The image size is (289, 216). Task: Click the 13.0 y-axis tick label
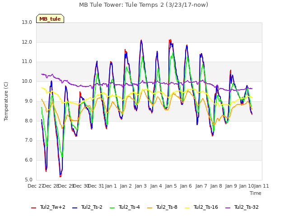tap(27, 22)
